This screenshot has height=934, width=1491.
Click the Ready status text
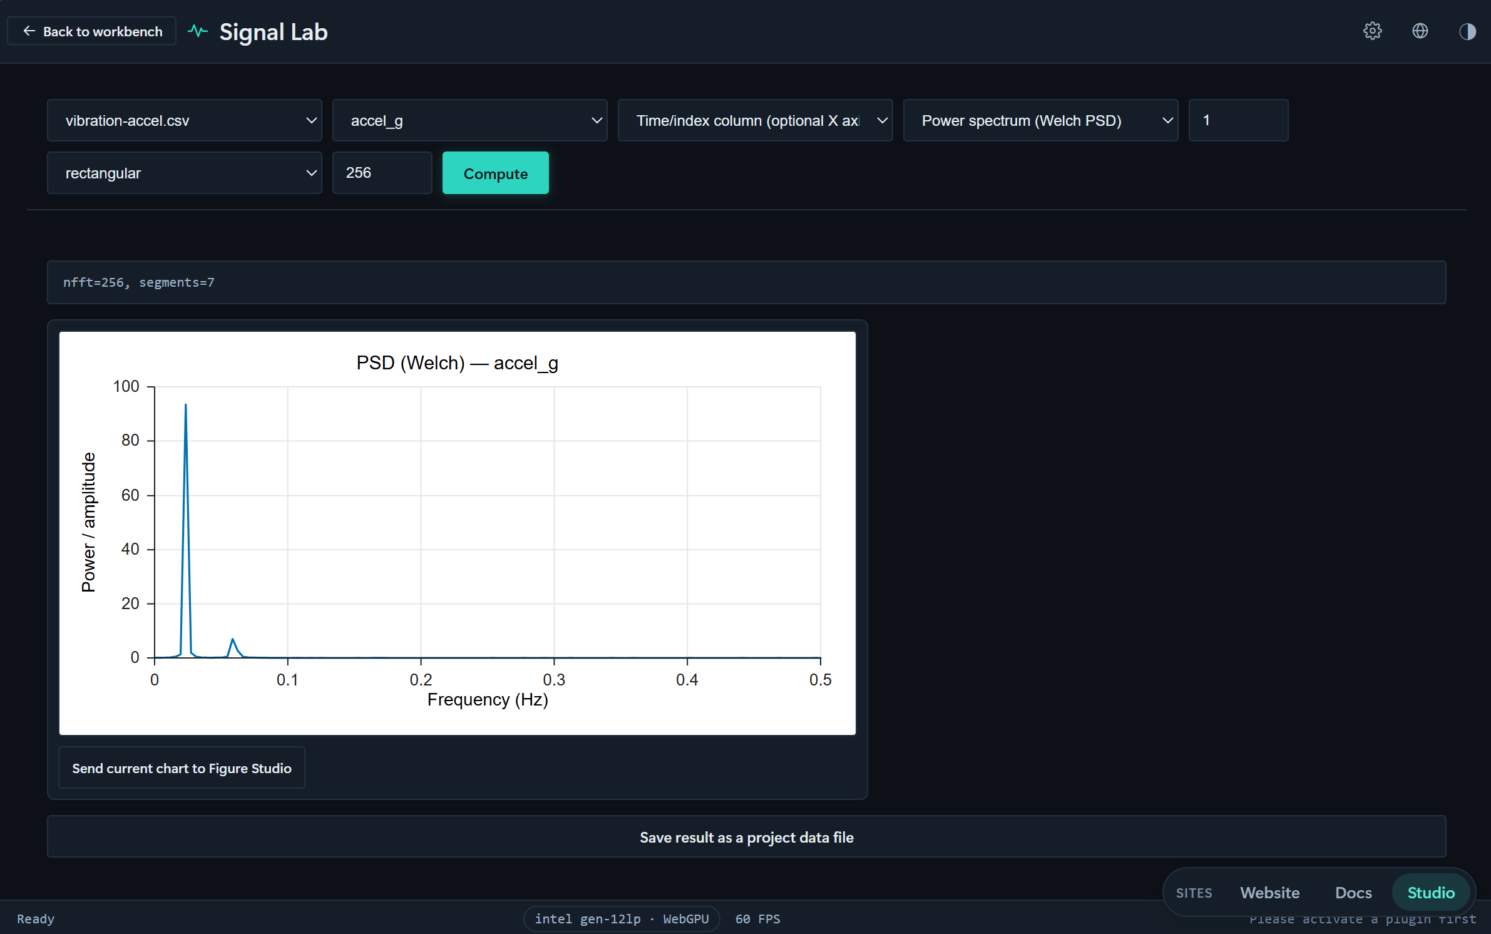pos(36,919)
